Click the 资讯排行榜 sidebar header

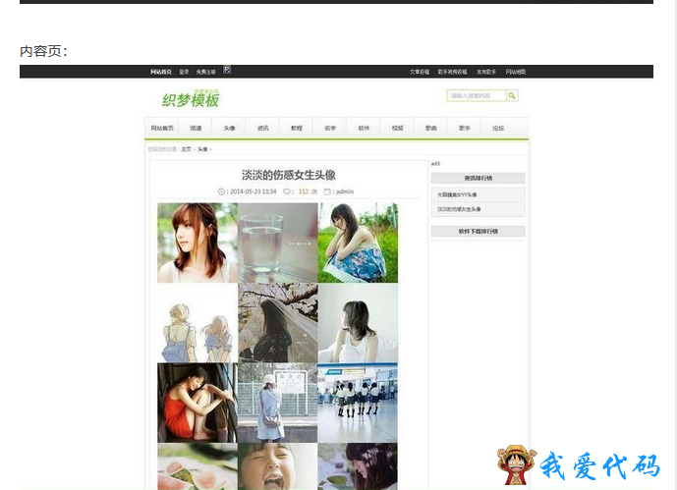pos(478,178)
